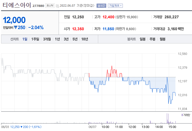Click the 11,834 y-axis label
The height and width of the screenshot is (131, 192).
pyautogui.click(x=182, y=109)
